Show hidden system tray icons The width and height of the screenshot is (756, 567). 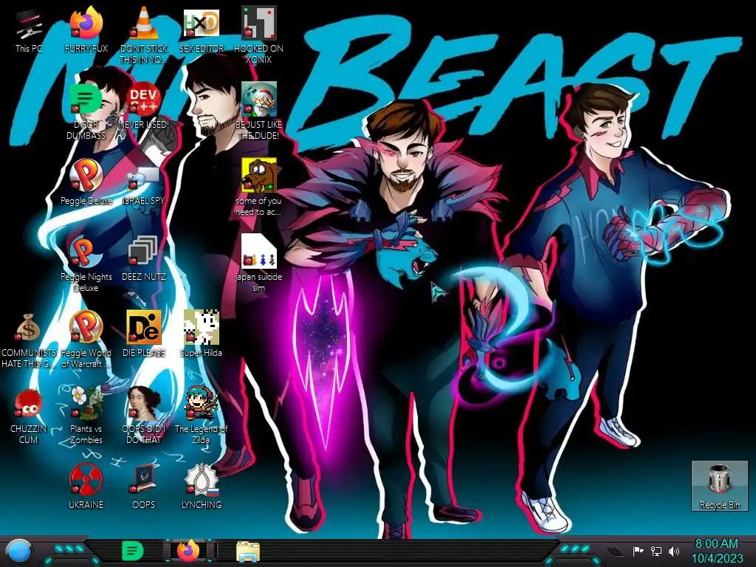coord(614,551)
